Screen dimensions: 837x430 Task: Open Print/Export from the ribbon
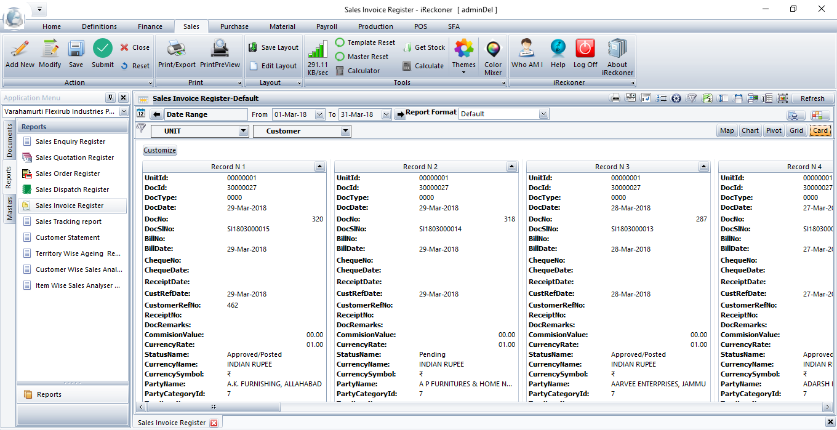[x=177, y=49]
